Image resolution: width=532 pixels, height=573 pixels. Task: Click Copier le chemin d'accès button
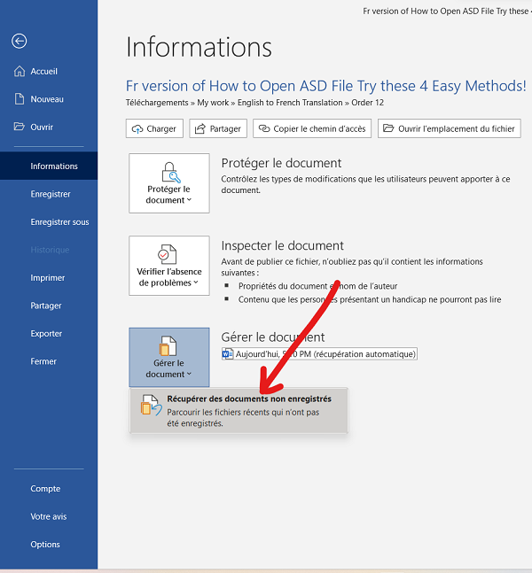point(312,128)
